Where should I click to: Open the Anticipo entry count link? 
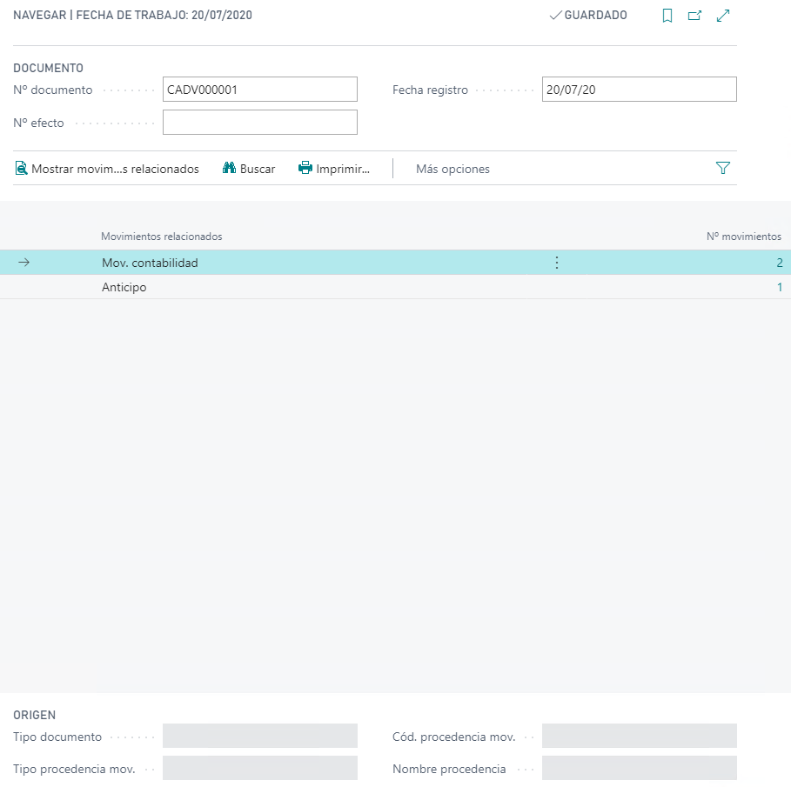pos(779,287)
